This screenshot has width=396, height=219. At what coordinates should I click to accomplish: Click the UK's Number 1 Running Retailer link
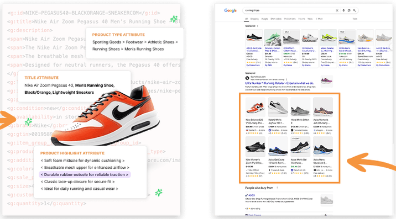pyautogui.click(x=279, y=83)
